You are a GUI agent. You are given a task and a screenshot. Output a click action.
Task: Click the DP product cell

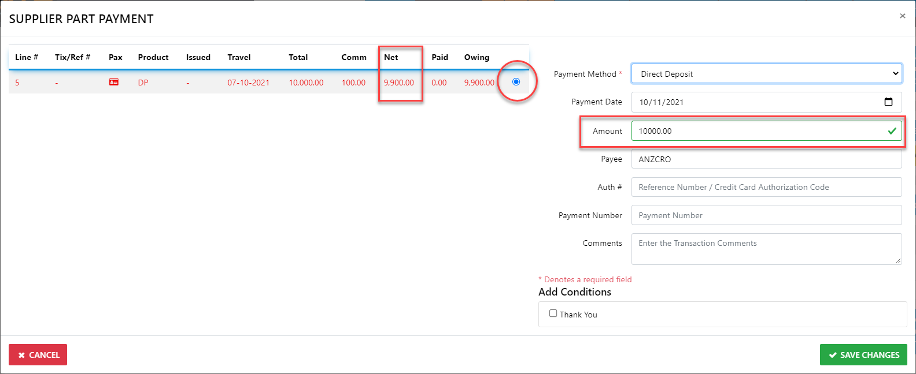point(143,83)
